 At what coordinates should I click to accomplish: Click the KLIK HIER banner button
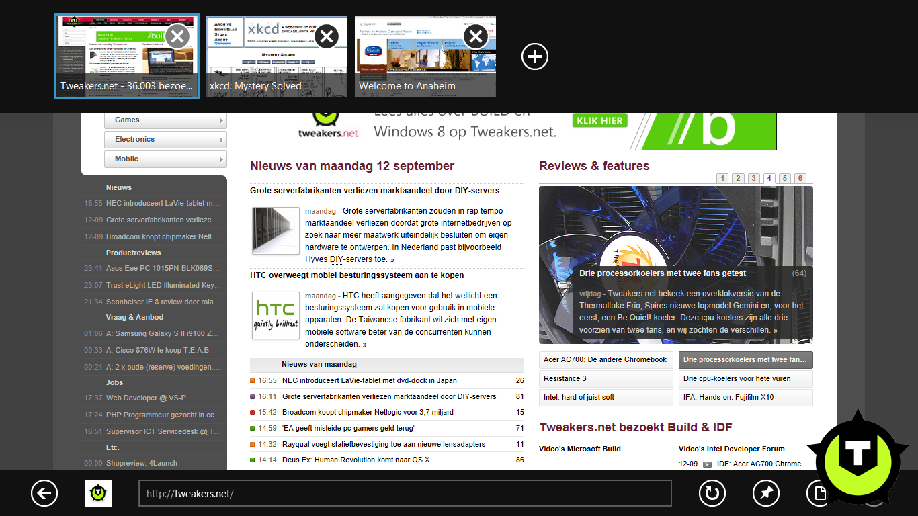click(599, 121)
